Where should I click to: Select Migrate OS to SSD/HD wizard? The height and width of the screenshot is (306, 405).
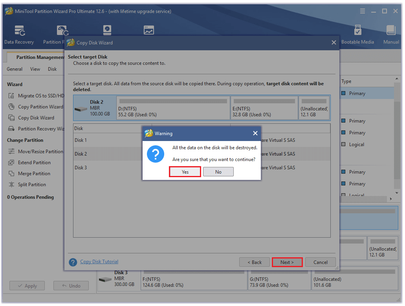coord(36,96)
